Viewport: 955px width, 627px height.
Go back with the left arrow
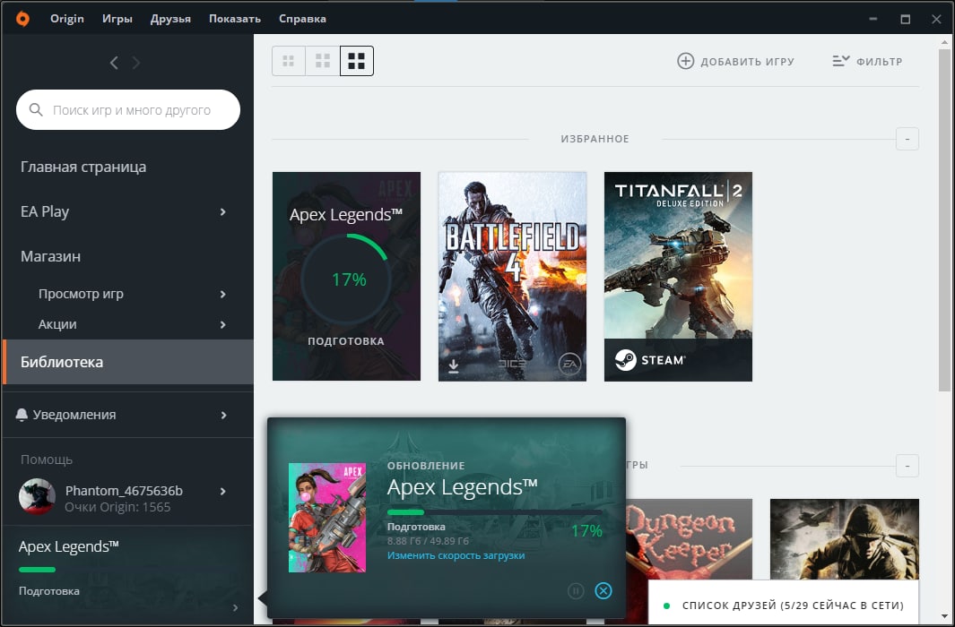tap(114, 63)
